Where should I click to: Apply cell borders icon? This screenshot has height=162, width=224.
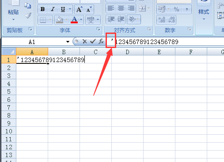43,20
